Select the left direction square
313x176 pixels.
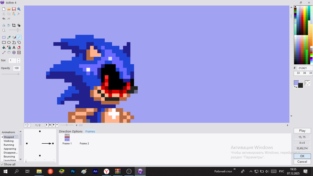[27, 143]
